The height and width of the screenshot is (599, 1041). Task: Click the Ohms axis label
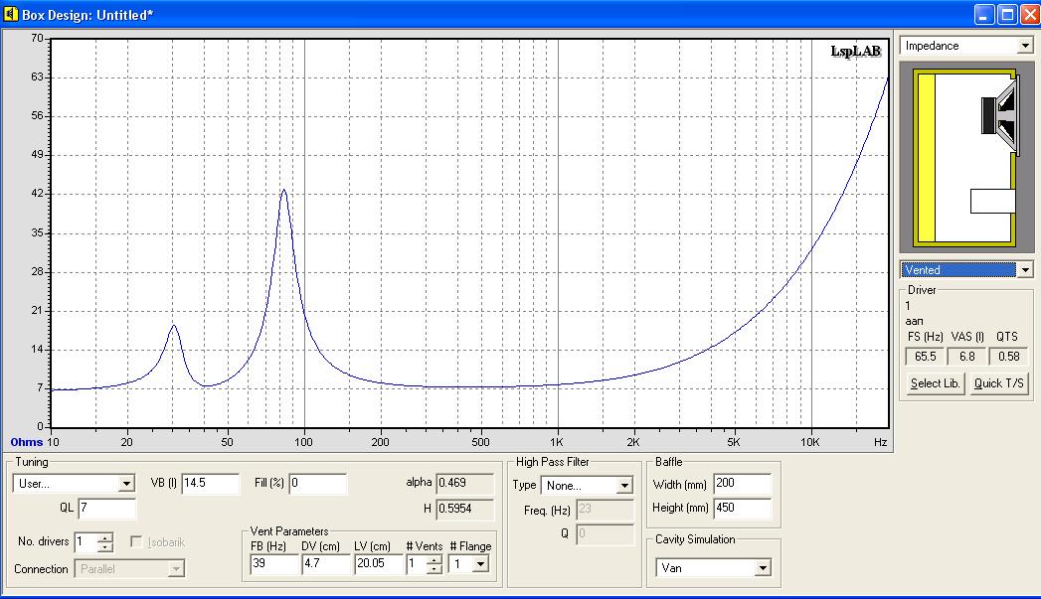point(27,442)
